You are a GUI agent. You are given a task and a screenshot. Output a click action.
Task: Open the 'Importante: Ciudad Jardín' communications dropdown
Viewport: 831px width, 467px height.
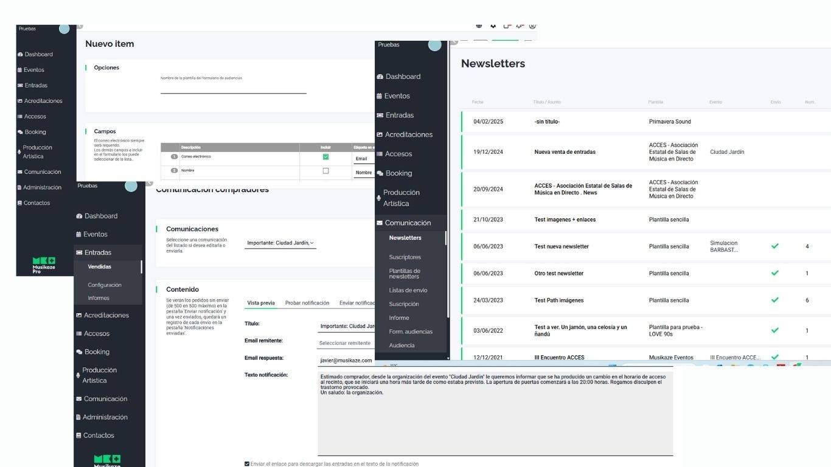click(280, 243)
